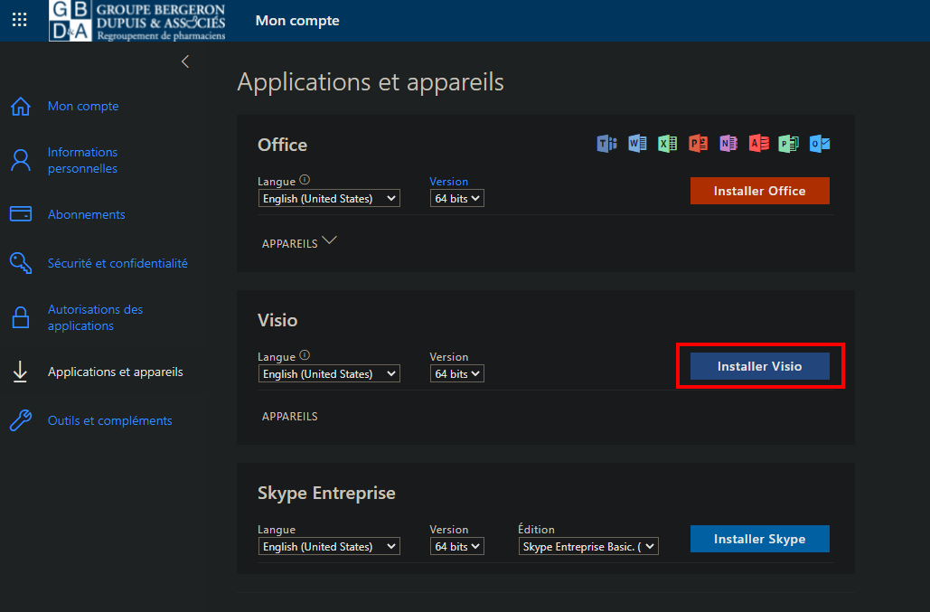This screenshot has height=612, width=930.
Task: Click the download icon for Applications et appareils
Action: pos(20,372)
